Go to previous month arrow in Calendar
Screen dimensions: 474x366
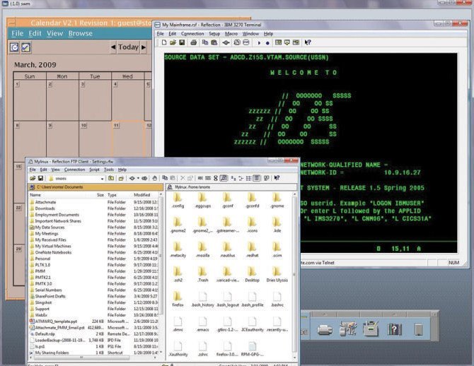coord(113,47)
